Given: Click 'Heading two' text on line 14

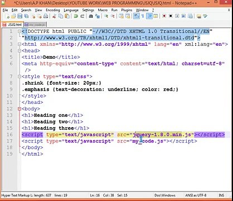Looking at the screenshot, I should pyautogui.click(x=51, y=122).
